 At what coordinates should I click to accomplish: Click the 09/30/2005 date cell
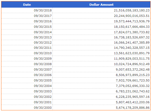tap(43, 80)
